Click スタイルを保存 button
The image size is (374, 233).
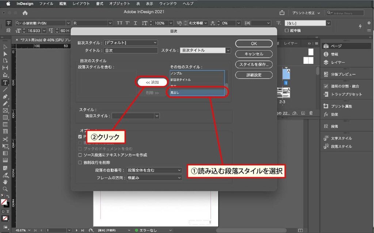(x=254, y=64)
